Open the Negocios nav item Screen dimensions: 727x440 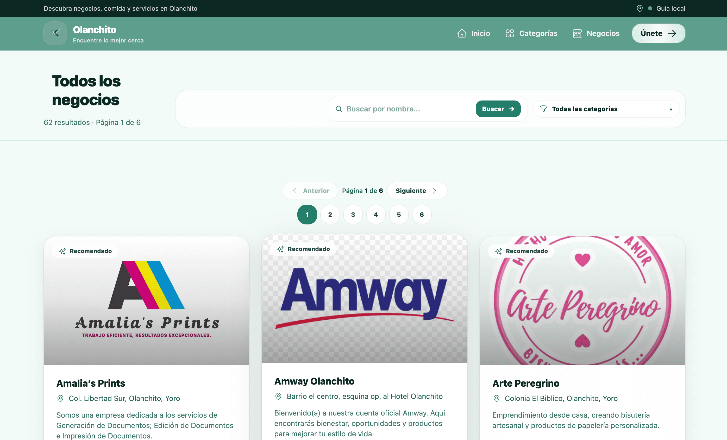coord(596,33)
